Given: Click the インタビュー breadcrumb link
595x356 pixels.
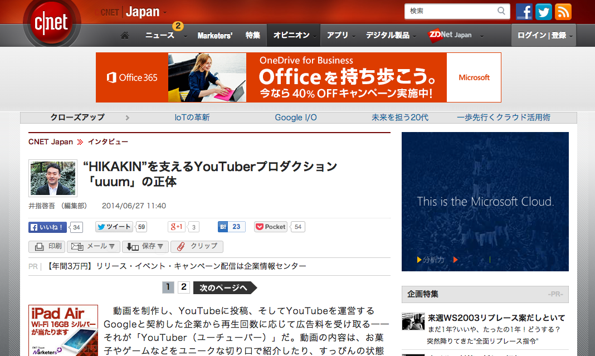Looking at the screenshot, I should coord(108,142).
